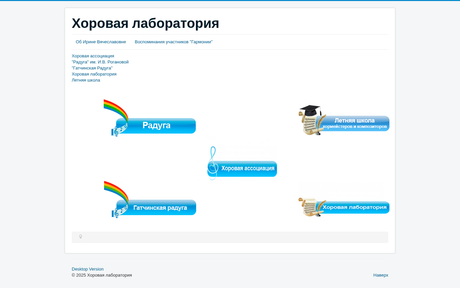
Task: Jump to top via Наверх link
Action: click(x=381, y=275)
